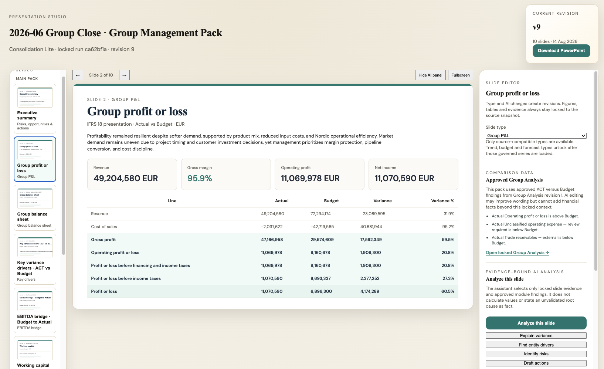Click Analyze this slide button
Viewport: 604px width, 369px height.
click(x=536, y=323)
